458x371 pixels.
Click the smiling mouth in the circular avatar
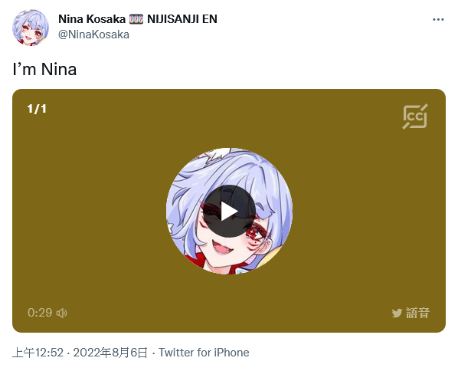tap(223, 248)
